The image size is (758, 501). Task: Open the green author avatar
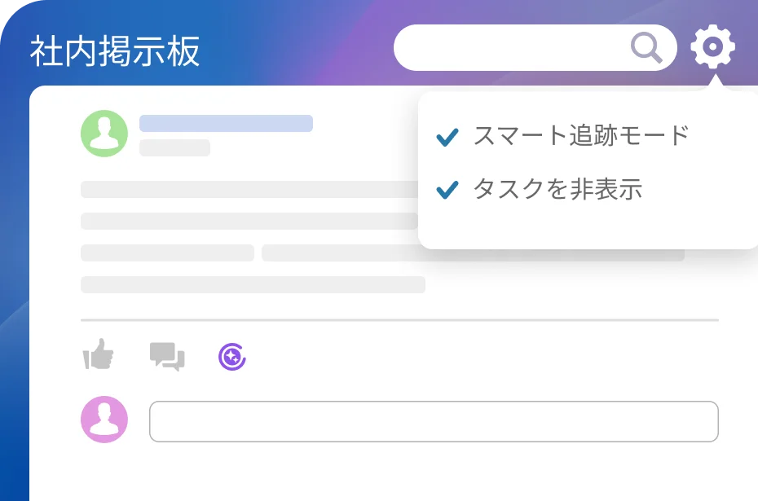pos(104,133)
